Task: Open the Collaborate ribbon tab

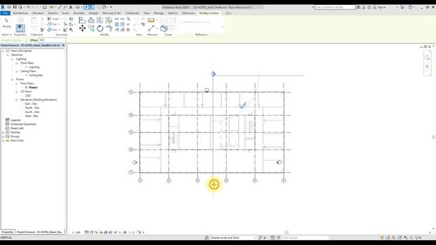Action: (x=132, y=13)
